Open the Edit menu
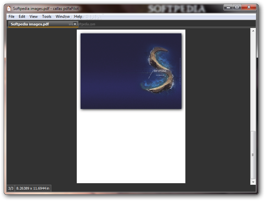 point(22,17)
